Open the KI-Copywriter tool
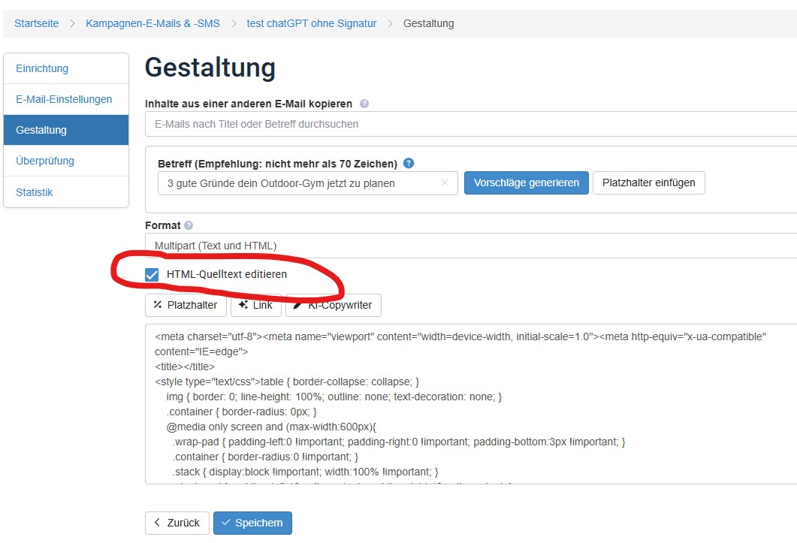Screen dimensions: 797x543 [x=334, y=305]
